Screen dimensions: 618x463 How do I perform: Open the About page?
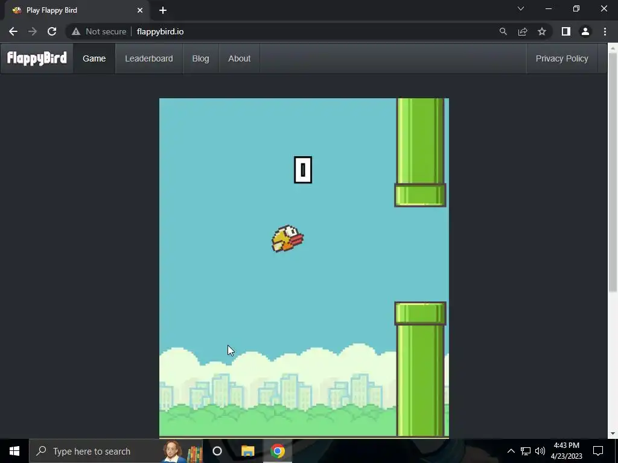click(239, 58)
